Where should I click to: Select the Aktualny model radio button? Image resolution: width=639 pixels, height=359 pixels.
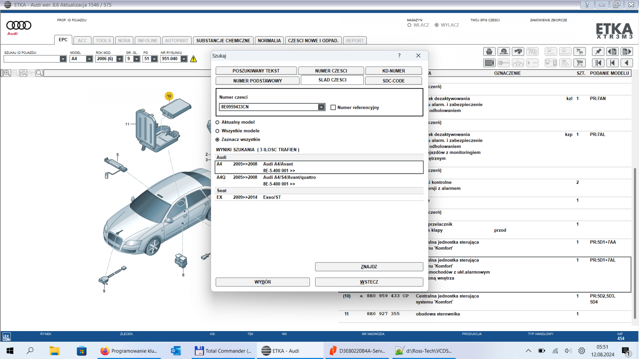pyautogui.click(x=218, y=122)
